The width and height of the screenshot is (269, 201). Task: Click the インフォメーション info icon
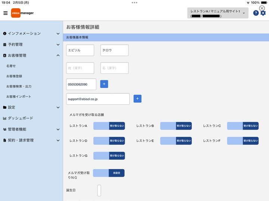(x=4, y=33)
